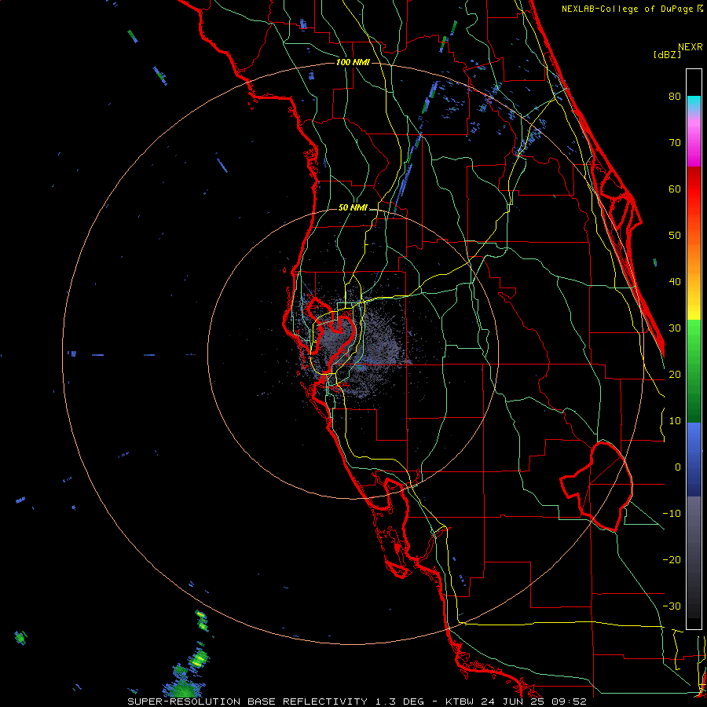Click the -10 value on dBZ scale
The height and width of the screenshot is (707, 707).
point(672,514)
